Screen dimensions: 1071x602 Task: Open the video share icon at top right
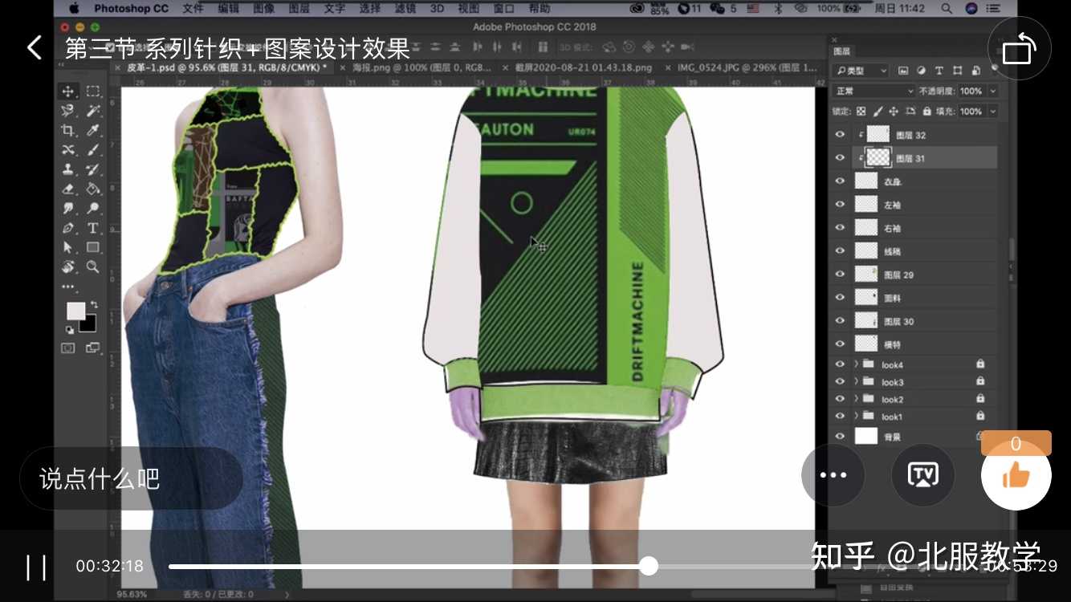[x=1020, y=48]
